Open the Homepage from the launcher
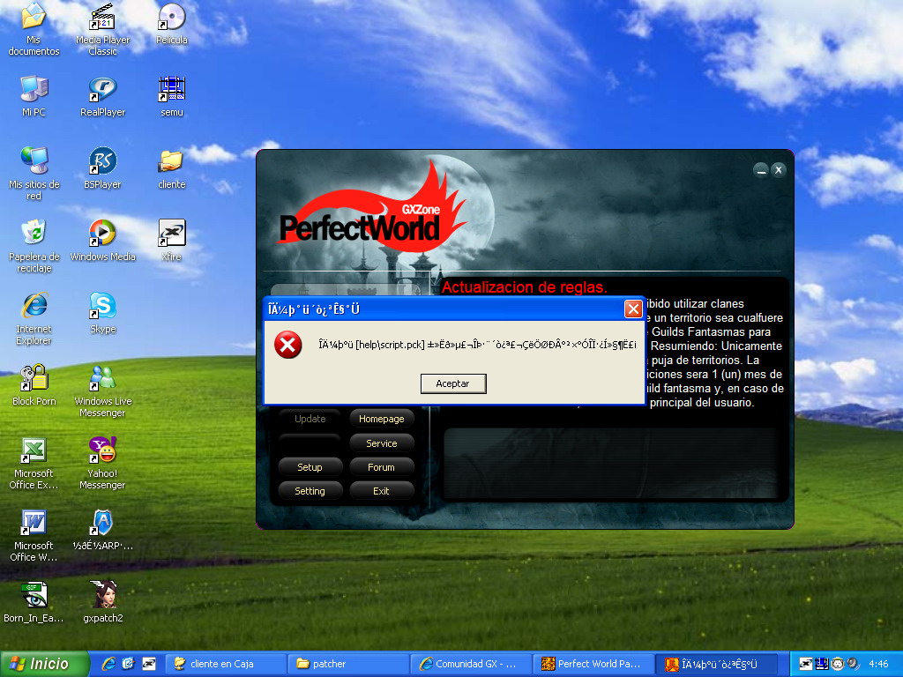 point(381,419)
